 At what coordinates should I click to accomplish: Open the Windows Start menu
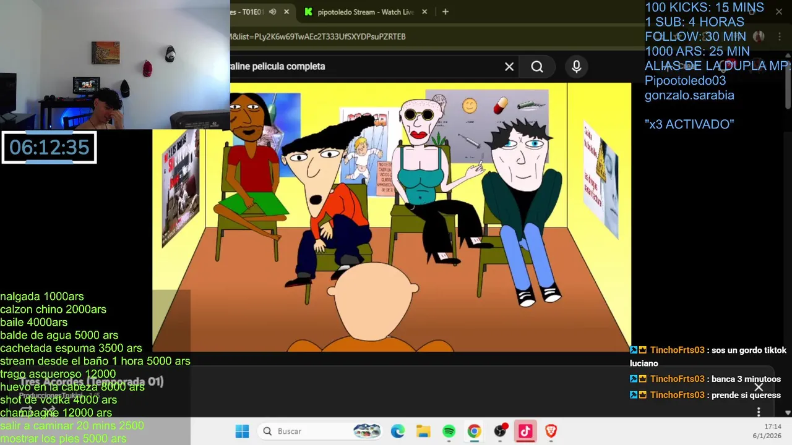[x=242, y=431]
